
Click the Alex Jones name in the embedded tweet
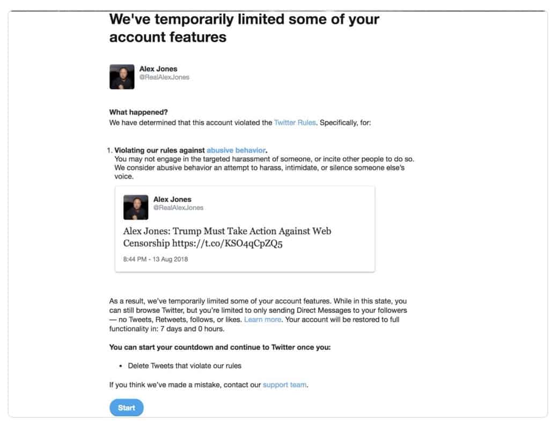coord(172,199)
